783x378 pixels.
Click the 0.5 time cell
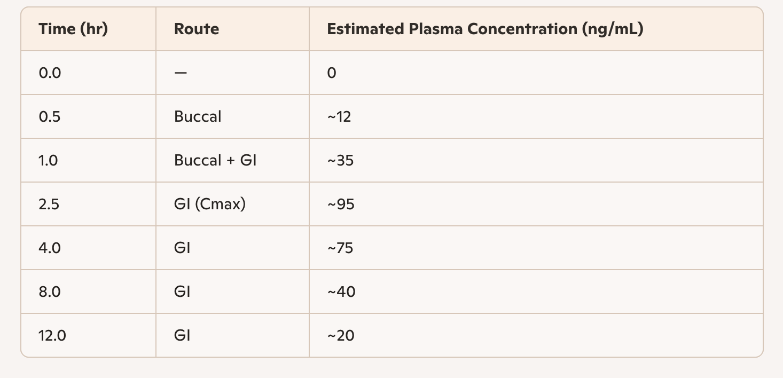point(50,117)
